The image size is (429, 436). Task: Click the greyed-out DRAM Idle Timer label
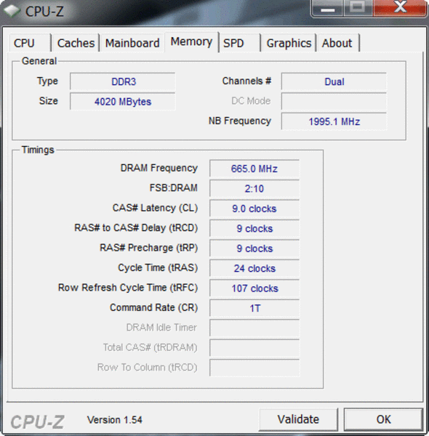coord(161,328)
